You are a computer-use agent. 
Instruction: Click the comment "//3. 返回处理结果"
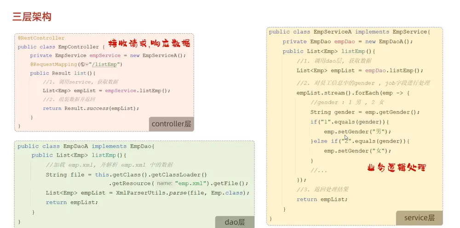(x=322, y=189)
